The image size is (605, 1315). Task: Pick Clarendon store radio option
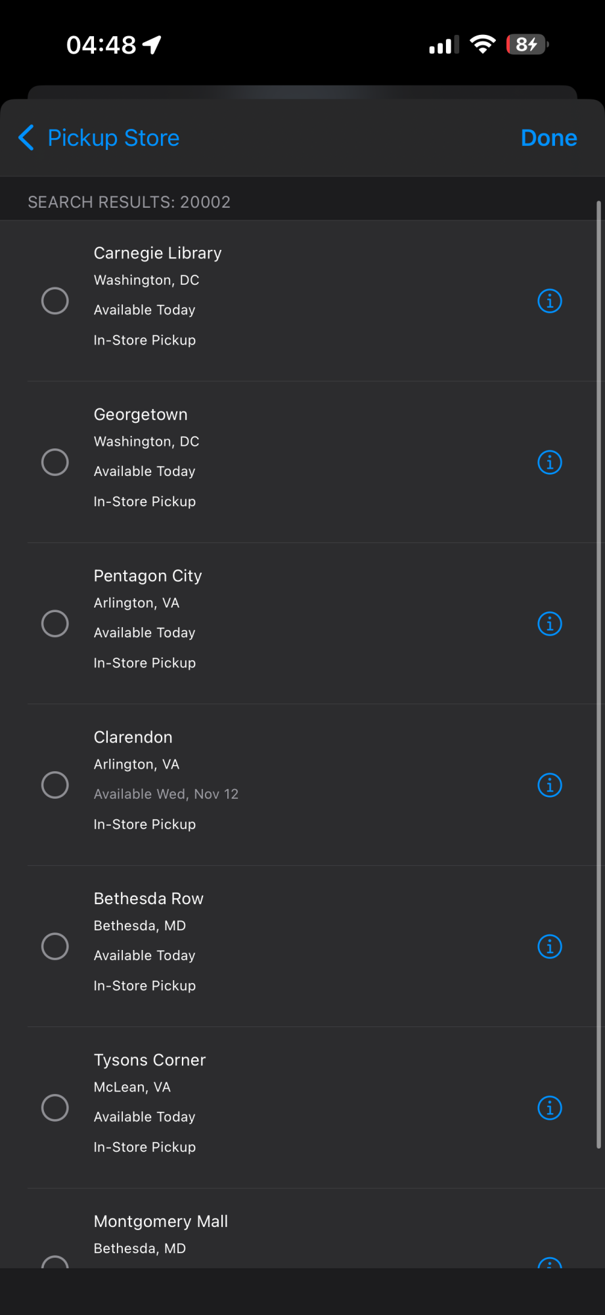click(55, 785)
